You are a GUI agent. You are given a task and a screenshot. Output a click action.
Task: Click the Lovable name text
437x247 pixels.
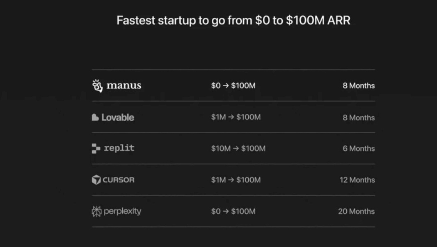click(118, 118)
